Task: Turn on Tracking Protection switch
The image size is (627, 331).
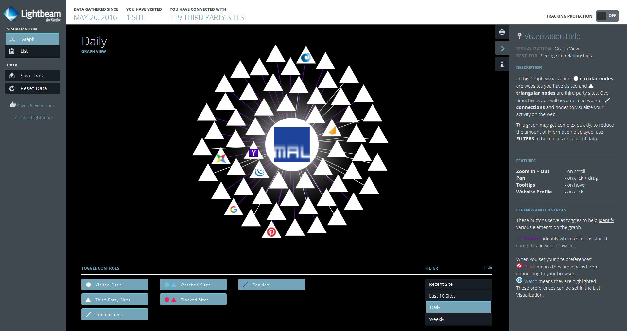Action: (607, 16)
